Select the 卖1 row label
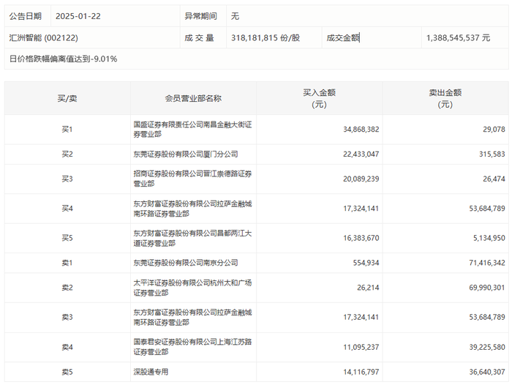512x385 pixels. [x=67, y=263]
